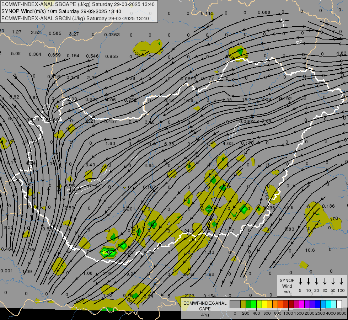The image size is (348, 320).
Task: Pick the bright magenta CAPE legend swatch
Action: (x=302, y=304)
